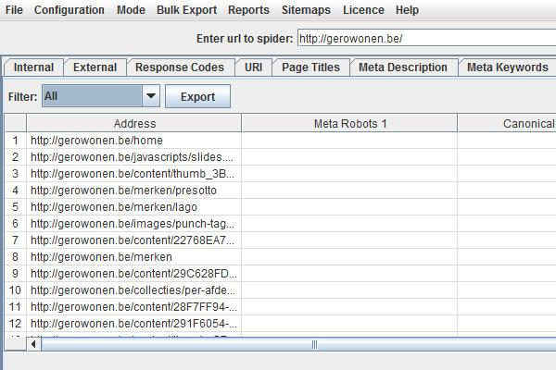Open the Sitemaps menu
This screenshot has height=370, width=556.
(306, 10)
